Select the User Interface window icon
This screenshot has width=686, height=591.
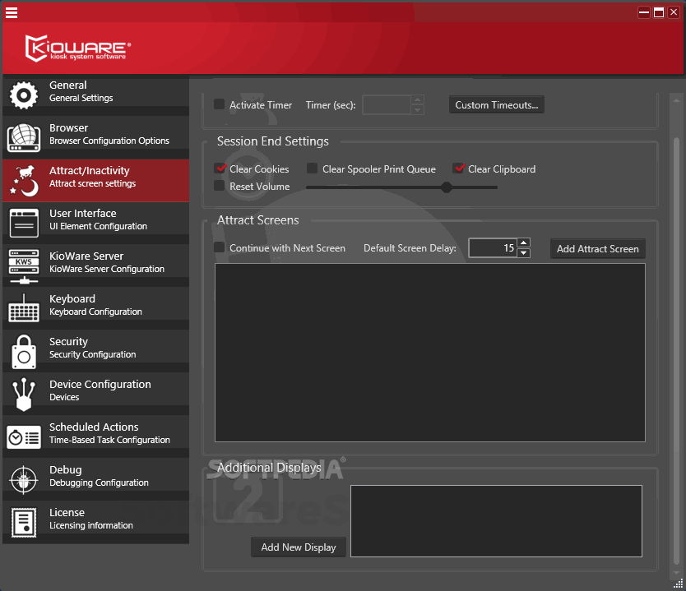(x=24, y=223)
